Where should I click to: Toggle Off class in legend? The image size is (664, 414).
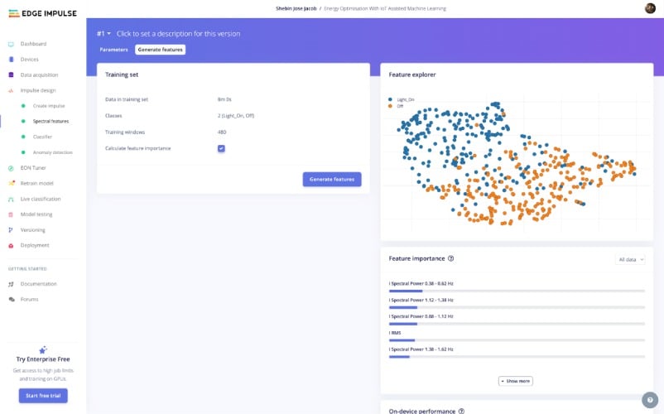point(396,106)
